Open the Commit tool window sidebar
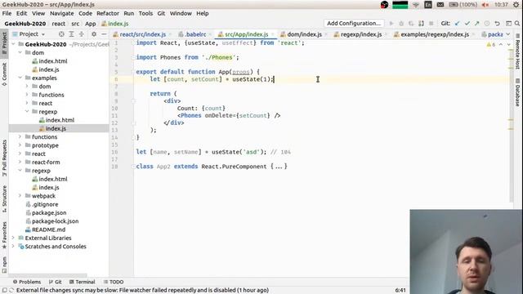523x294 pixels. pos(4,74)
